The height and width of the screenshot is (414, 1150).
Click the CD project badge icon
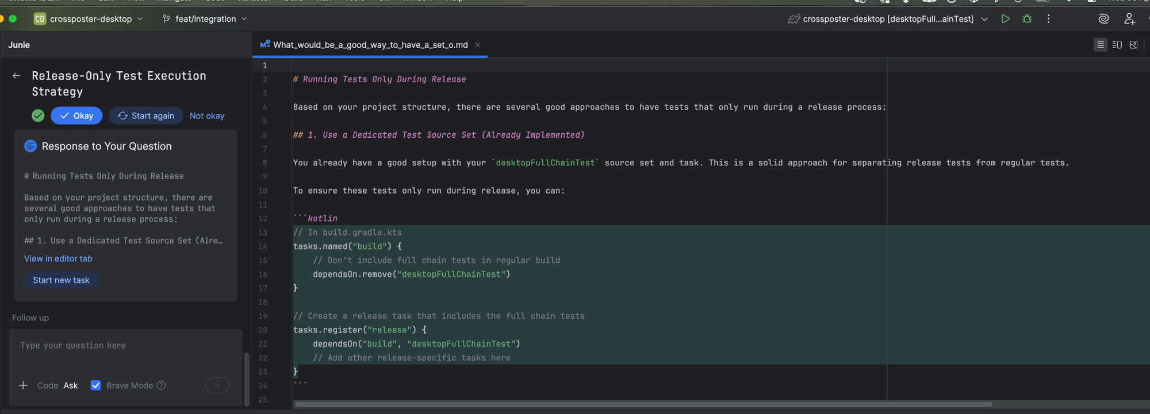pyautogui.click(x=40, y=19)
